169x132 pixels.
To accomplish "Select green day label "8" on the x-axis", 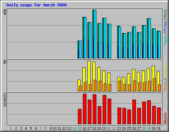I will [x=46, y=128].
